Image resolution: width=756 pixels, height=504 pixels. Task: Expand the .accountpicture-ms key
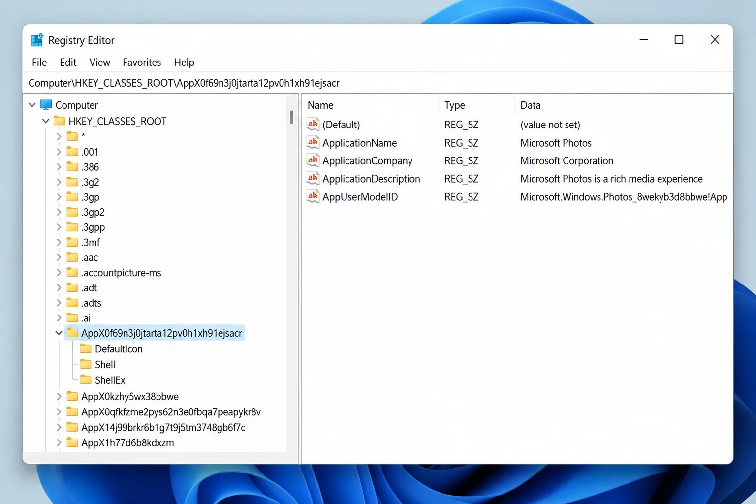click(59, 272)
